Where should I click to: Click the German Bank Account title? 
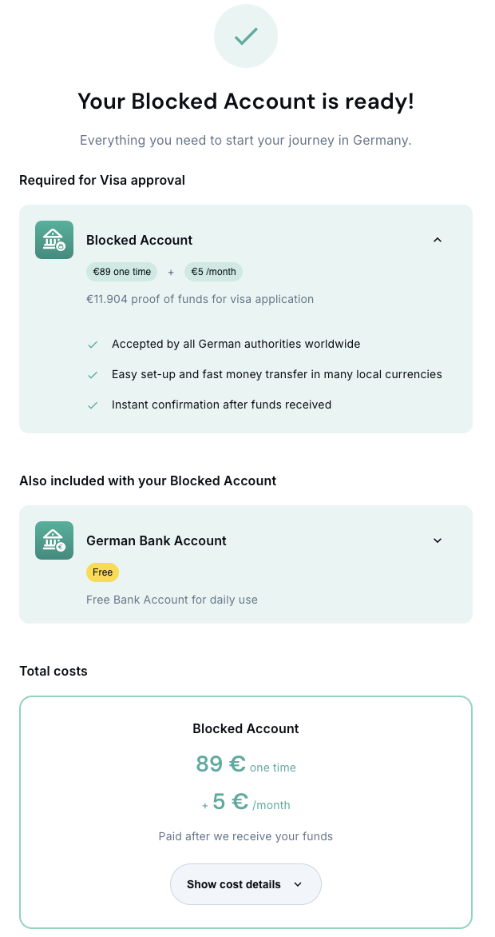pyautogui.click(x=156, y=540)
